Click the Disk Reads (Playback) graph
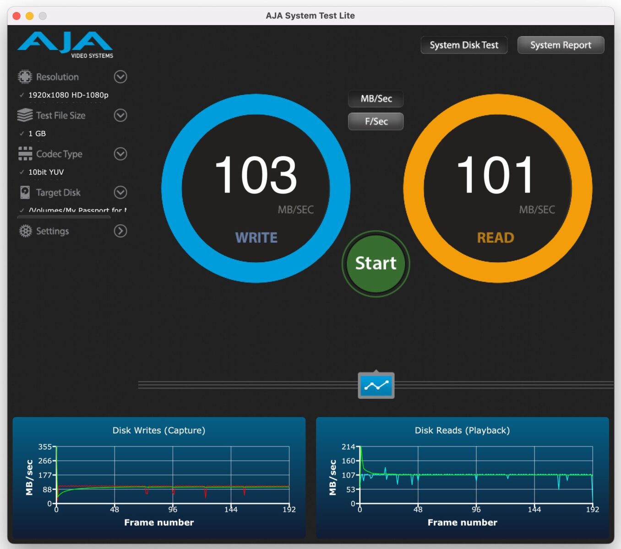Viewport: 621px width, 549px height. 463,477
